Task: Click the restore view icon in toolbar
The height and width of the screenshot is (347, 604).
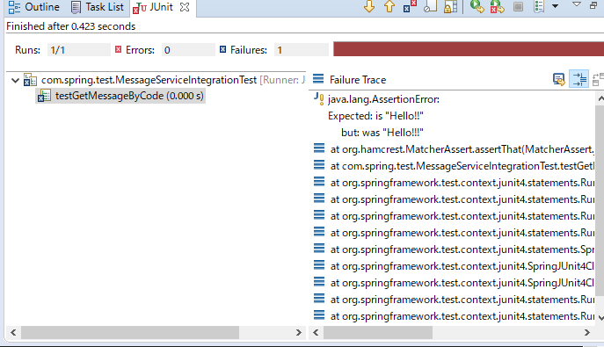Action: pos(593,5)
